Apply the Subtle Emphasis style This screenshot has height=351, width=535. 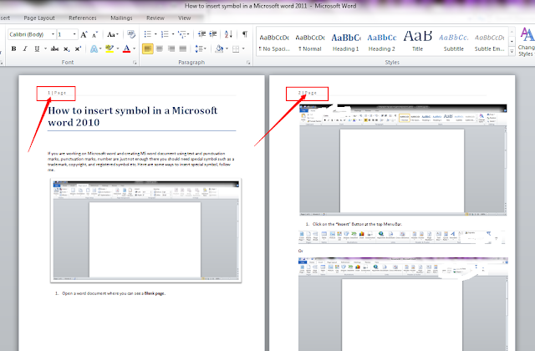(x=490, y=42)
